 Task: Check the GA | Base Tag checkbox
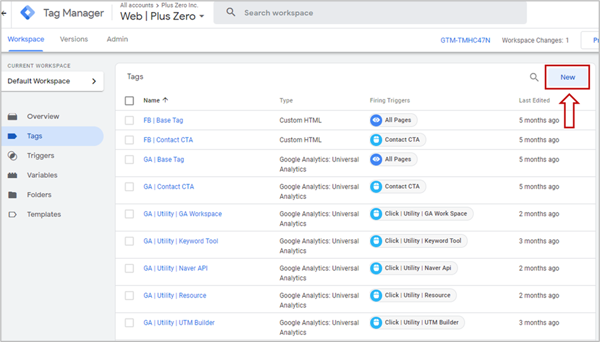coord(129,159)
